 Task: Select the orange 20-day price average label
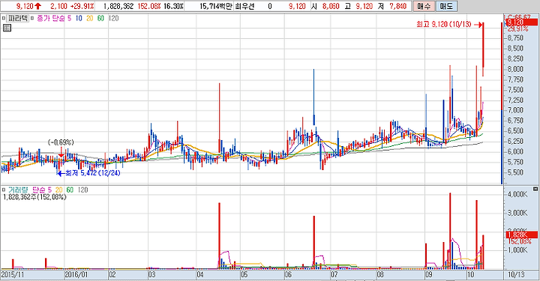[89, 18]
